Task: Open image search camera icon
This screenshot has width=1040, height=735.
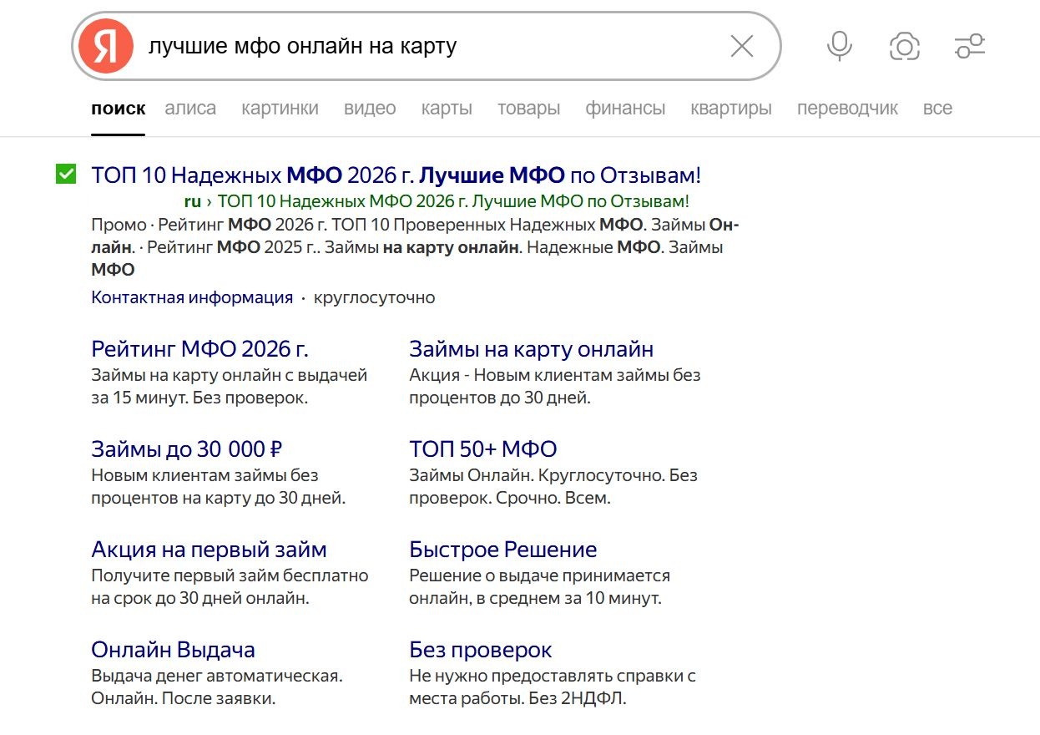Action: pos(905,46)
